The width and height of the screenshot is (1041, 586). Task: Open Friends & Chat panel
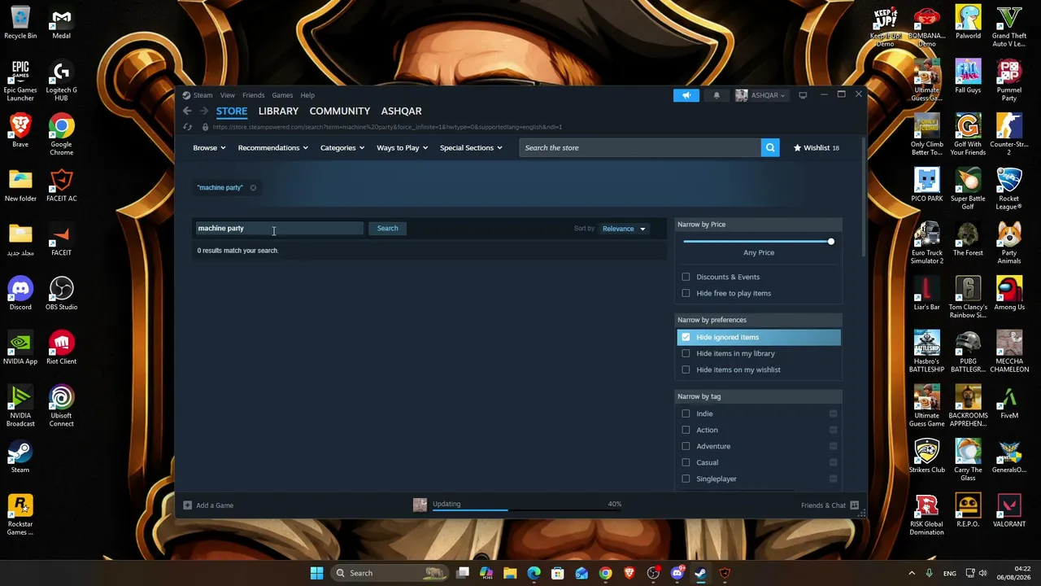830,505
